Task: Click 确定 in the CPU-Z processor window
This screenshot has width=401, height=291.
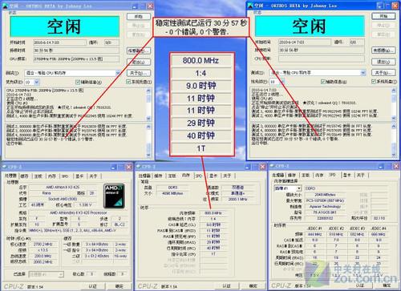Action: (x=119, y=286)
